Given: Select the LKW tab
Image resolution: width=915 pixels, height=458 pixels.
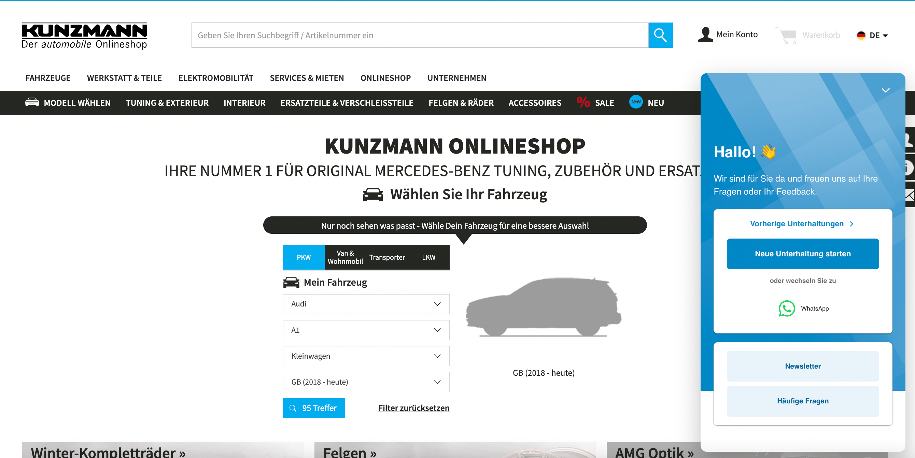Looking at the screenshot, I should [x=428, y=257].
